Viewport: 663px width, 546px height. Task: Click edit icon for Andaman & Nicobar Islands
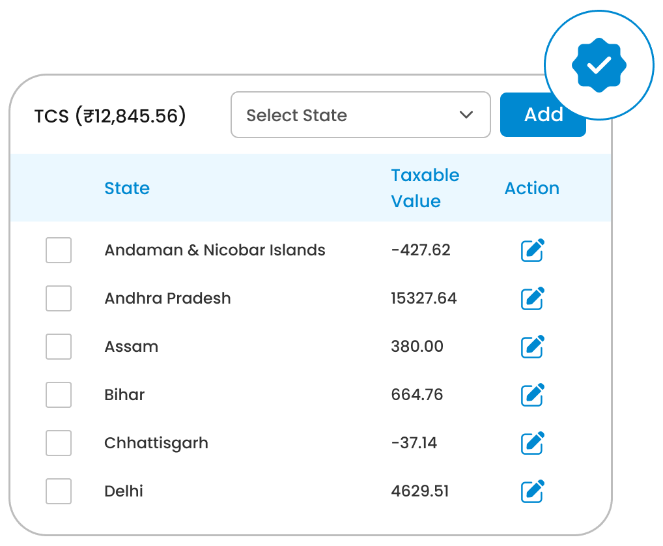532,250
